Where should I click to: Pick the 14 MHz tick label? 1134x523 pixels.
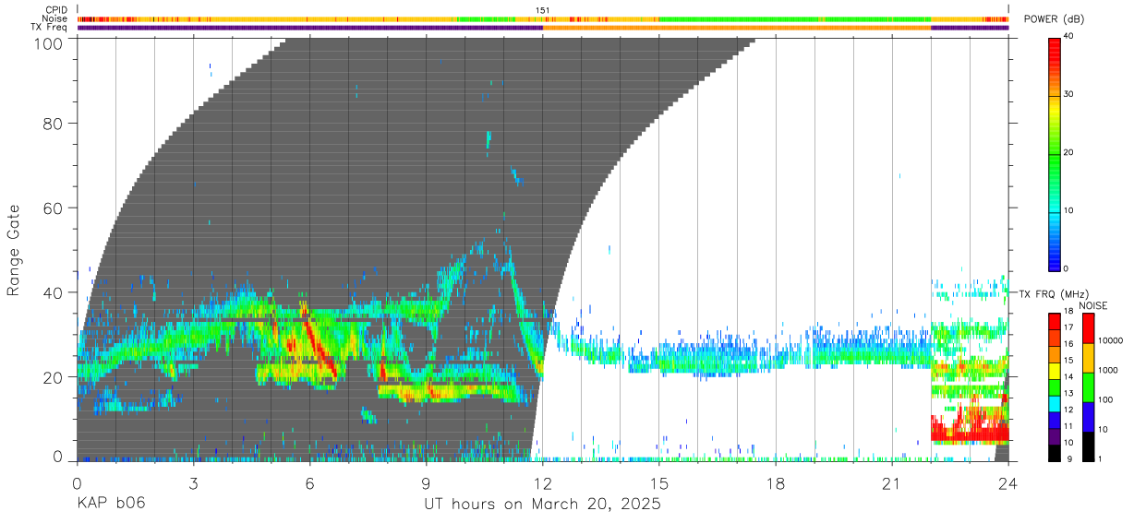tap(1069, 376)
